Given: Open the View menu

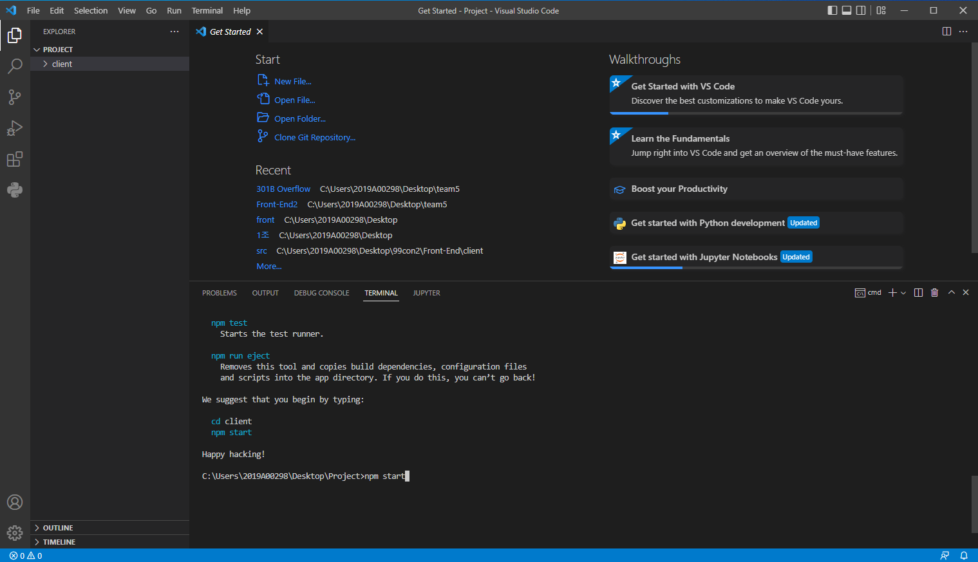Looking at the screenshot, I should click(127, 10).
